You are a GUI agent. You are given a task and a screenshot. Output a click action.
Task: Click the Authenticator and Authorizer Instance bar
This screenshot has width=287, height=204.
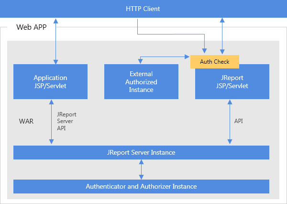click(x=141, y=186)
